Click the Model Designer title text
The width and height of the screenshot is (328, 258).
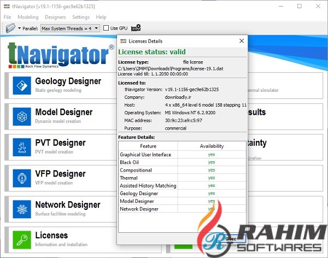64,112
